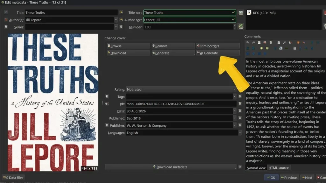Redo the edit in Comments toolbar
This screenshot has height=183, width=326.
click(253, 43)
